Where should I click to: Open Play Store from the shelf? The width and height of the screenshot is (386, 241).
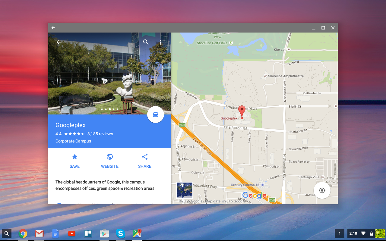104,233
